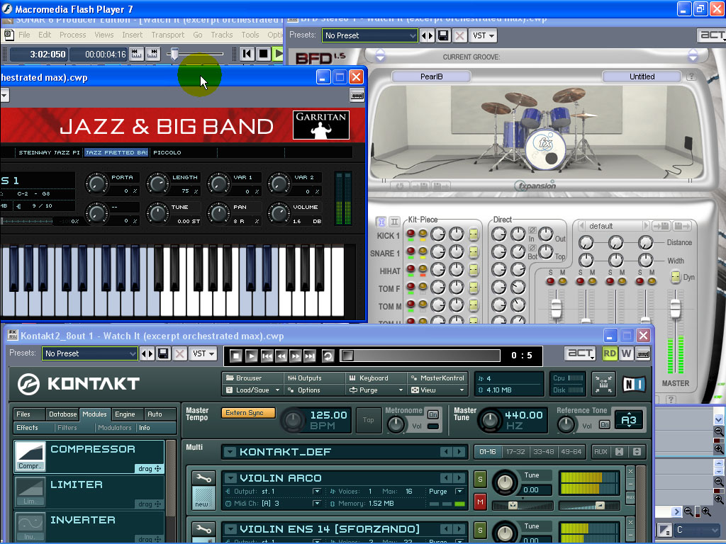726x544 pixels.
Task: Click the PAN knob in Garritan player
Action: tap(218, 213)
